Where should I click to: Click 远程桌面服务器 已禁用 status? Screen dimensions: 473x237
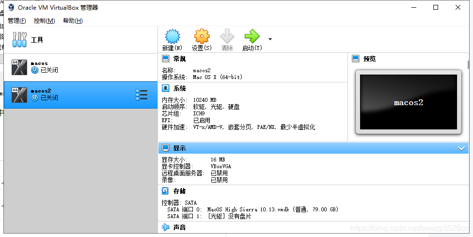pyautogui.click(x=219, y=174)
